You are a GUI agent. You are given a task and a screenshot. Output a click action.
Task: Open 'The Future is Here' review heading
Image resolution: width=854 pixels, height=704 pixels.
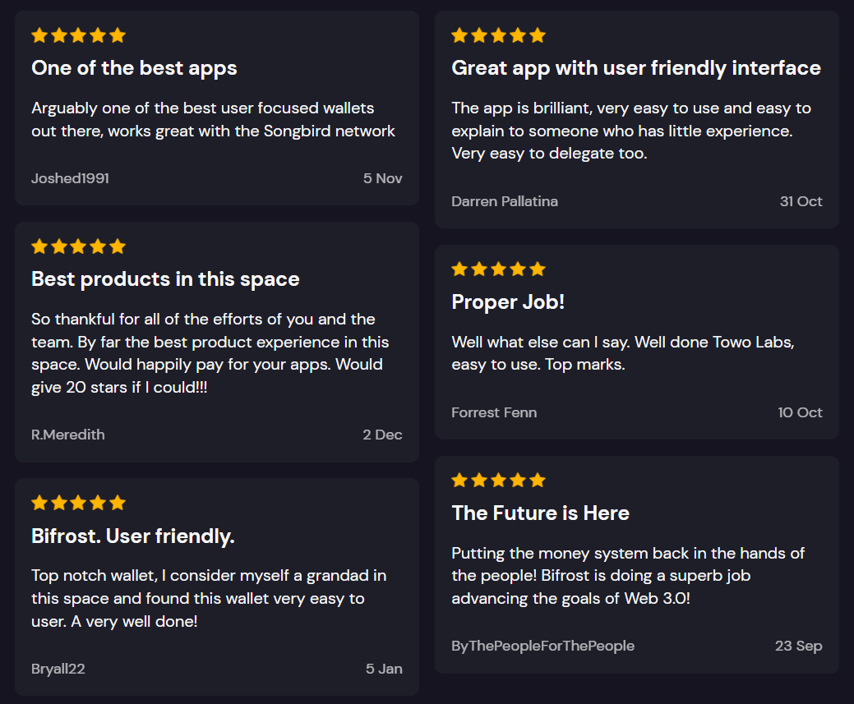point(540,513)
